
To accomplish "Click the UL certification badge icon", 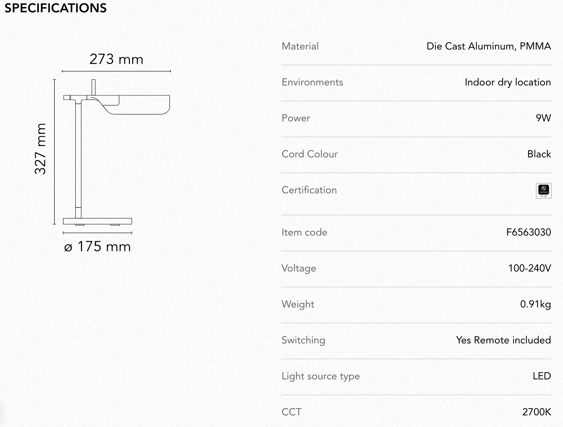I will point(543,190).
